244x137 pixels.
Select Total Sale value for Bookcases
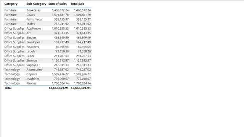82,10
